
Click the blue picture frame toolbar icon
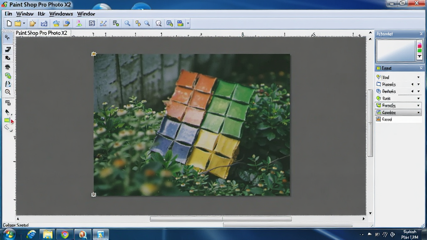[44, 23]
